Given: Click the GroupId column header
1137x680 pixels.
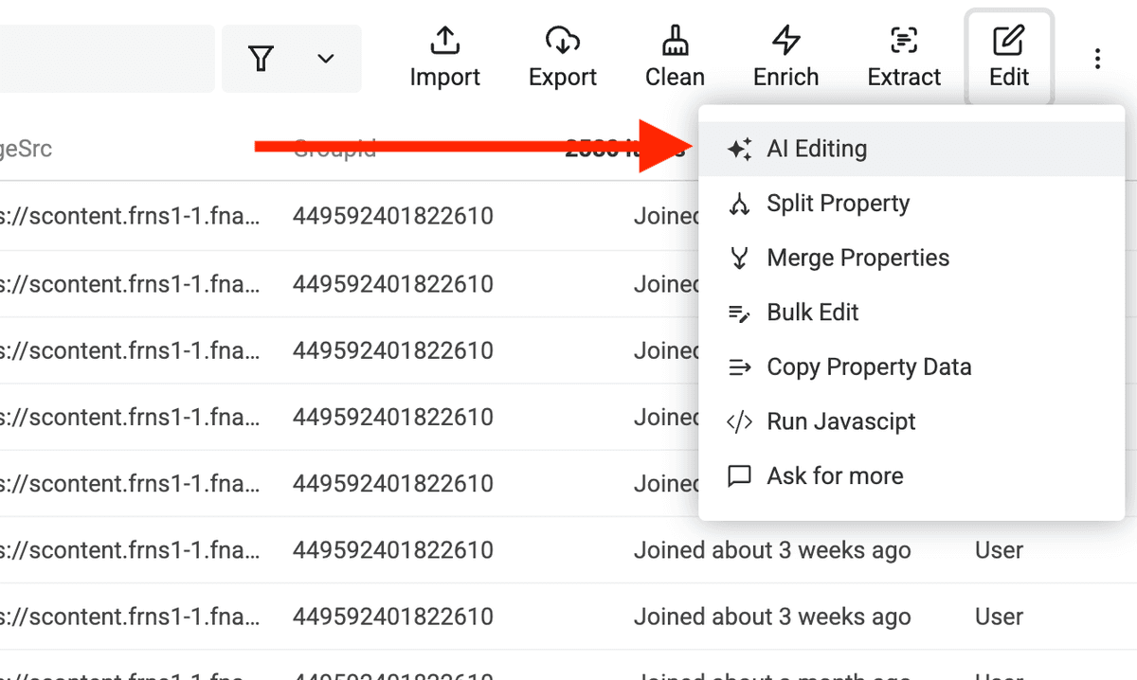Looking at the screenshot, I should (334, 149).
